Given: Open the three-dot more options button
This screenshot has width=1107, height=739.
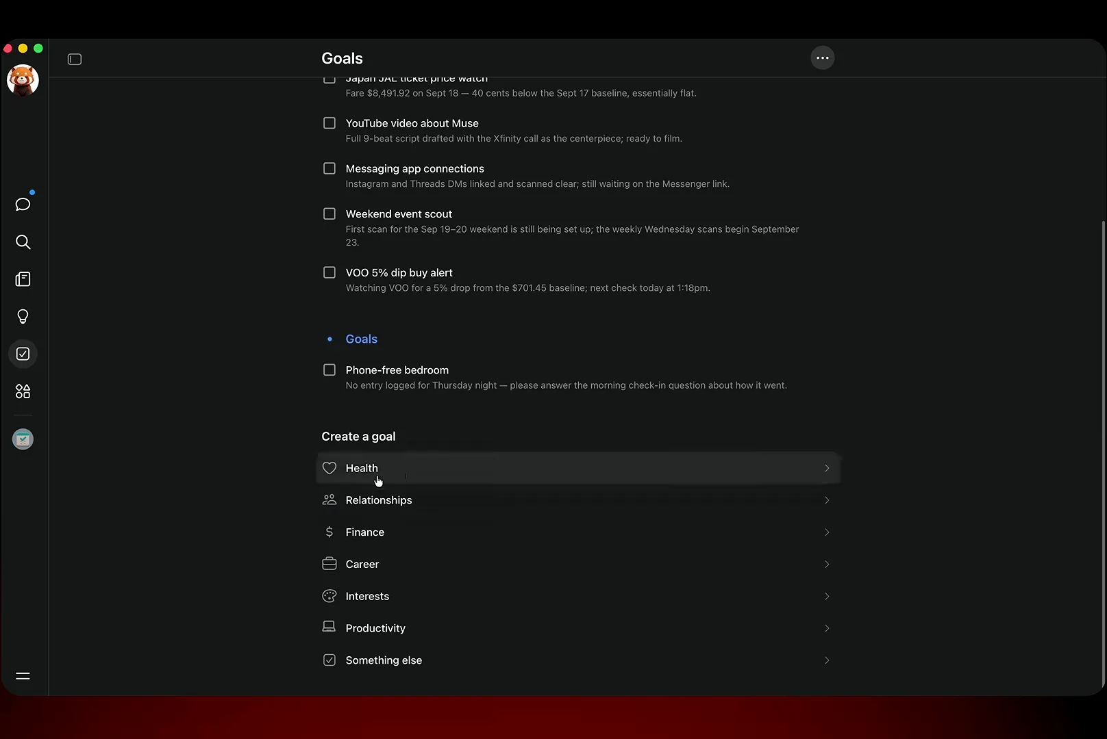Looking at the screenshot, I should [822, 58].
